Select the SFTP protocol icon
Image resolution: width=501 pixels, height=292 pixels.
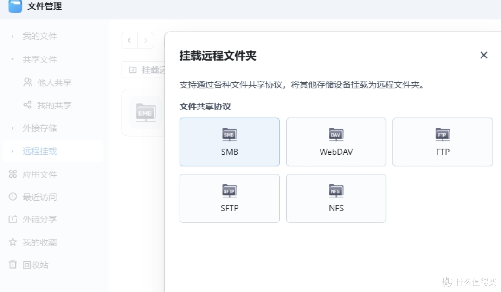[x=229, y=191]
